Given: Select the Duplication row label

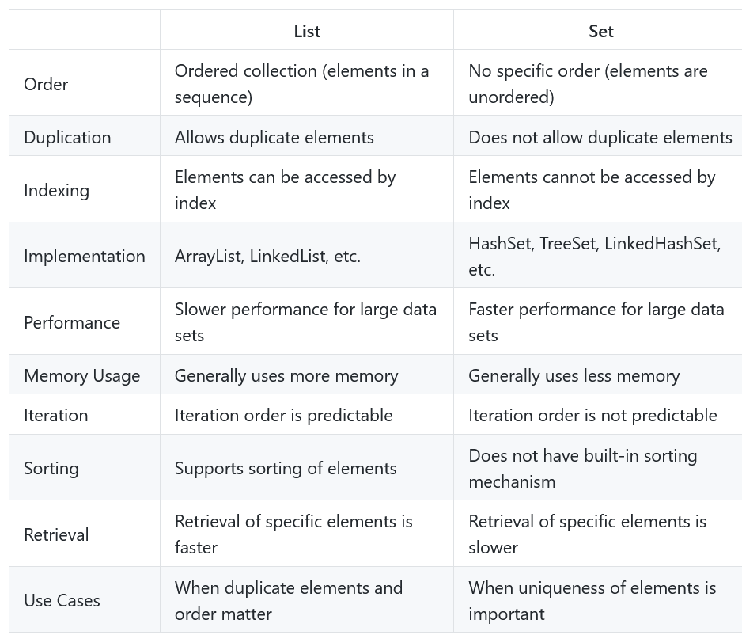Looking at the screenshot, I should 67,137.
